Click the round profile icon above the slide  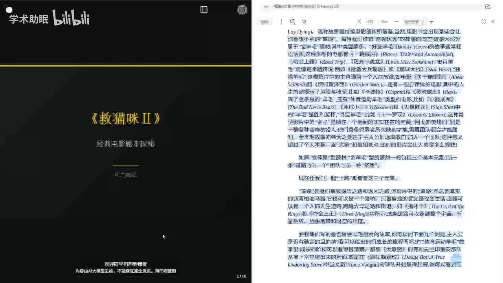(242, 10)
